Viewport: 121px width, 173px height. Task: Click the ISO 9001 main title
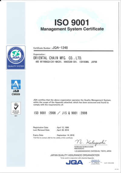pos(72,22)
